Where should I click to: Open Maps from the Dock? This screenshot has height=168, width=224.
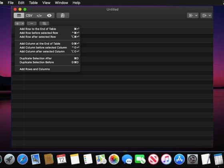coord(101,159)
